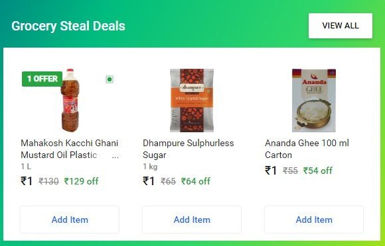This screenshot has width=385, height=246.
Task: Open the Mahakosh mustard oil bottle image
Action: click(70, 101)
